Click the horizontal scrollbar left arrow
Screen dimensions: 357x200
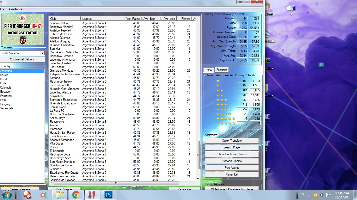[x=51, y=183]
